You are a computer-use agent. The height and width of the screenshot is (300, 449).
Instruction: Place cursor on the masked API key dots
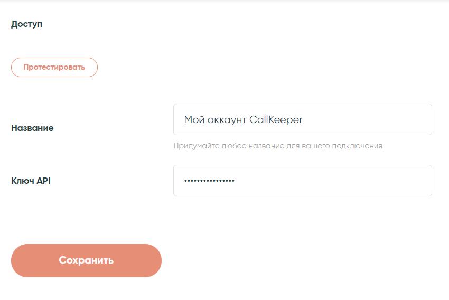point(209,181)
